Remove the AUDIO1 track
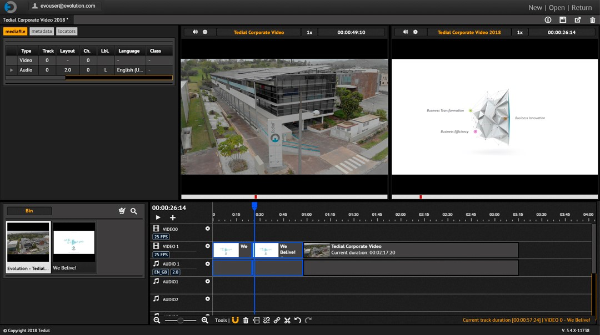 click(x=207, y=281)
